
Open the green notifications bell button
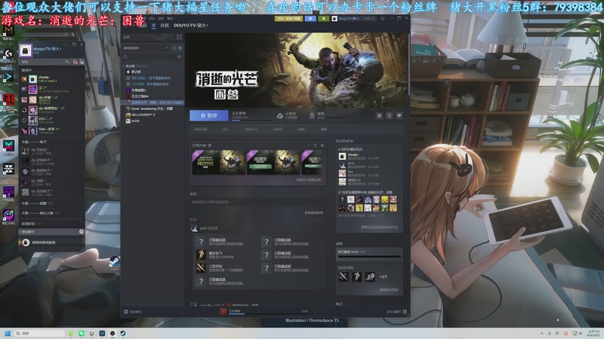[x=324, y=18]
